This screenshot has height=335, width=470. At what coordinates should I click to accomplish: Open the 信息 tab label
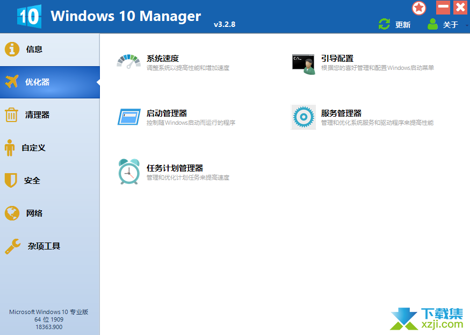coord(34,49)
